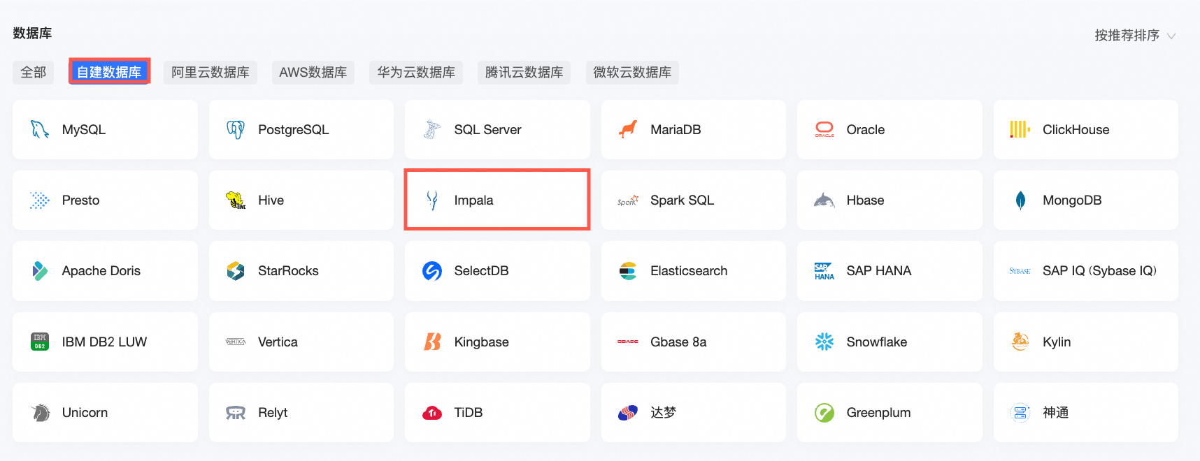Click the Hive bee icon
The width and height of the screenshot is (1200, 461).
click(x=236, y=200)
